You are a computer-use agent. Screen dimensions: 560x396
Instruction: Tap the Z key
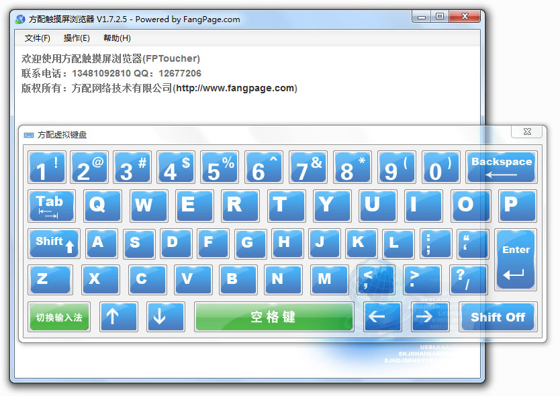point(50,280)
